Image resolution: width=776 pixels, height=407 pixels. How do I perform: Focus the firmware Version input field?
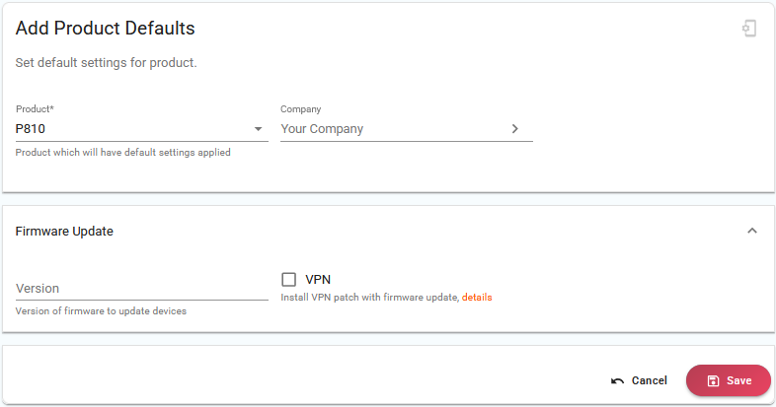pos(141,289)
